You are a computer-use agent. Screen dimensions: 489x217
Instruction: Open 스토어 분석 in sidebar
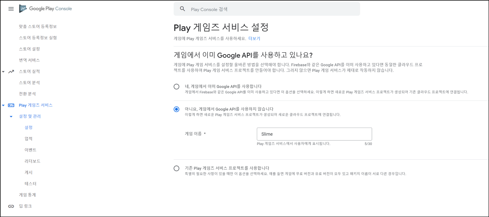point(29,83)
